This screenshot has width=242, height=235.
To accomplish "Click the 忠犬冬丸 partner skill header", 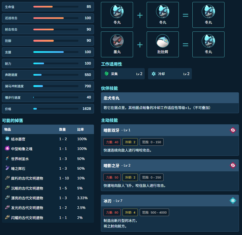I will [x=170, y=98].
